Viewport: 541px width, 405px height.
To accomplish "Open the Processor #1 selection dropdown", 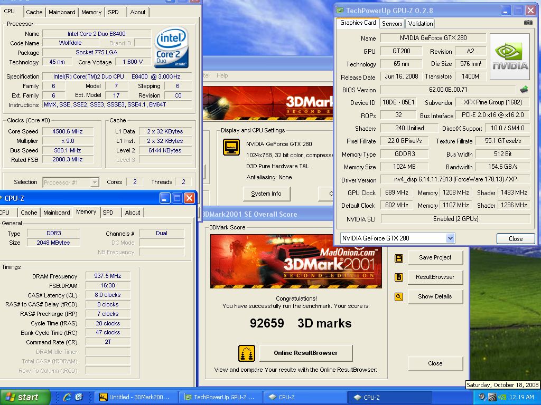I will (95, 182).
